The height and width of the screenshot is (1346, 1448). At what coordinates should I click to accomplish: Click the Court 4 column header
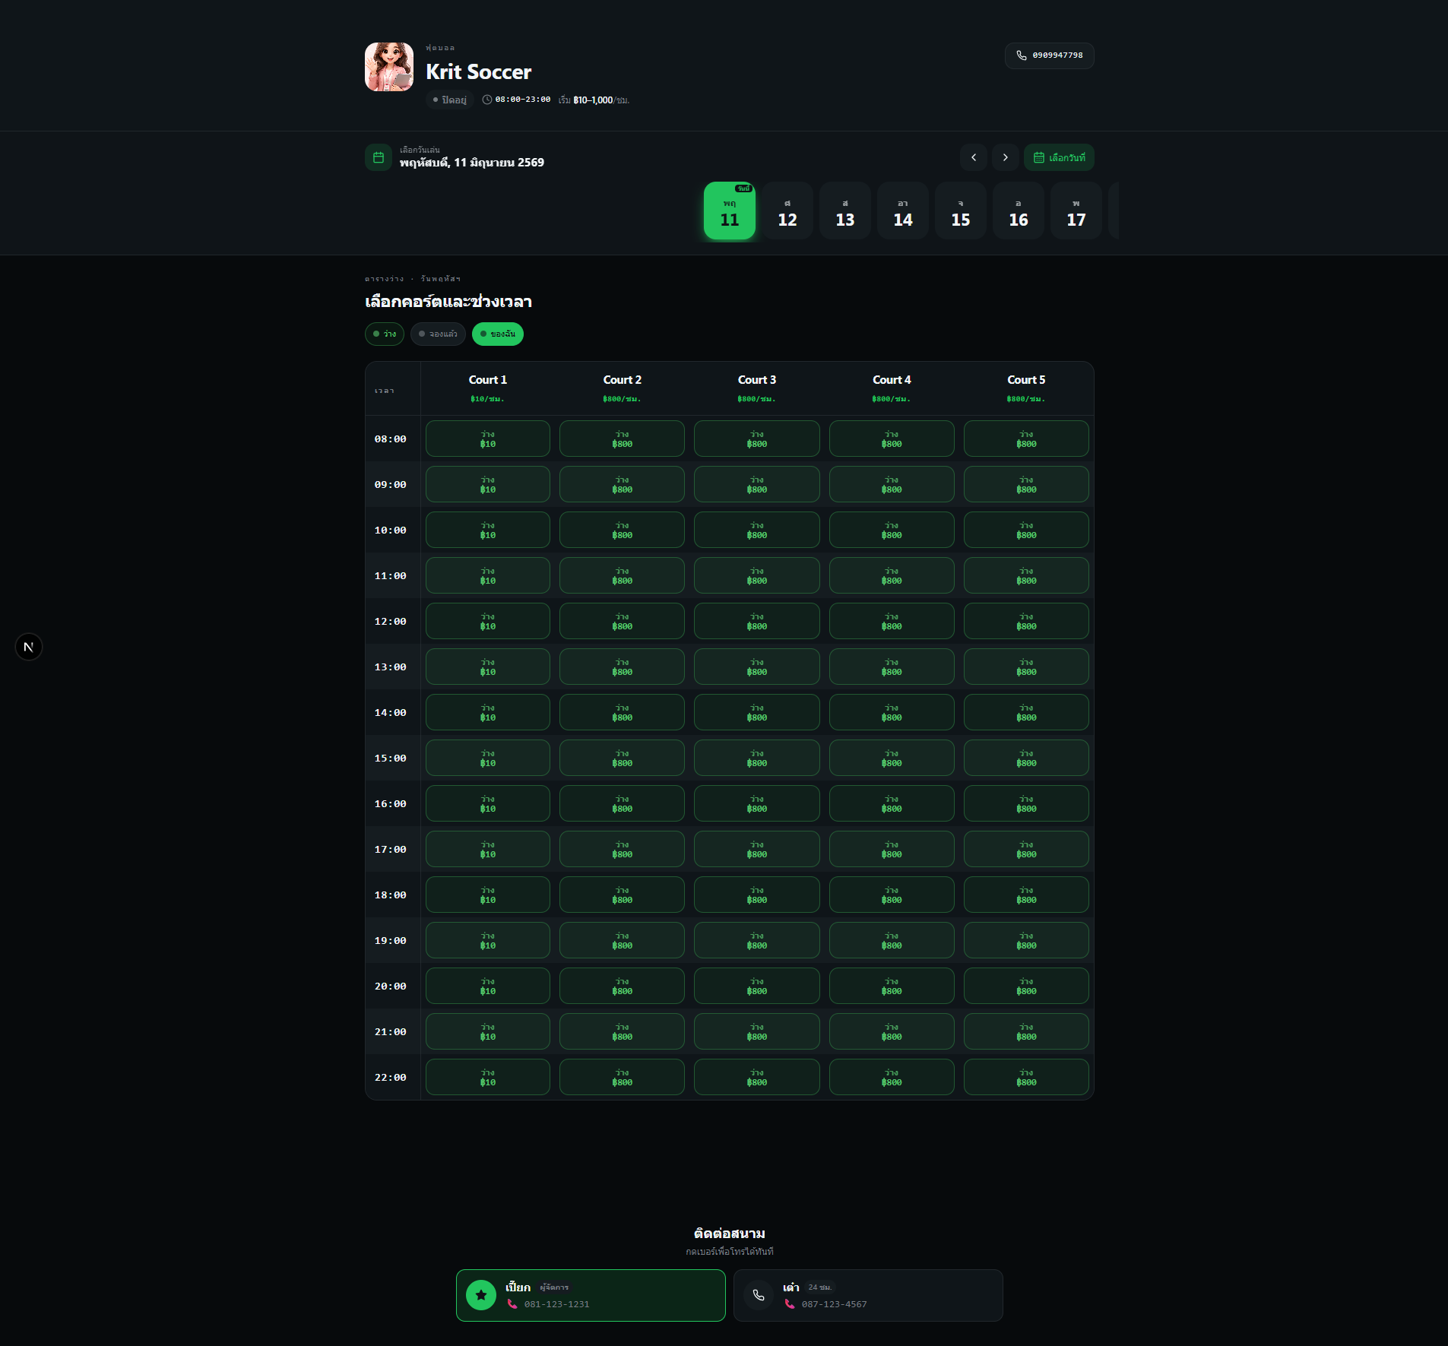(x=892, y=388)
